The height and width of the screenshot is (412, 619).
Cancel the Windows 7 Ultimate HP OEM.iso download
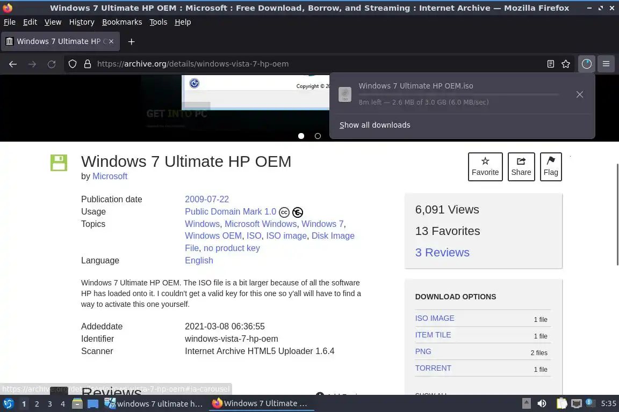580,94
